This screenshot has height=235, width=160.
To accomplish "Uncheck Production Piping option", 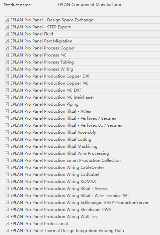I will coord(7,104).
